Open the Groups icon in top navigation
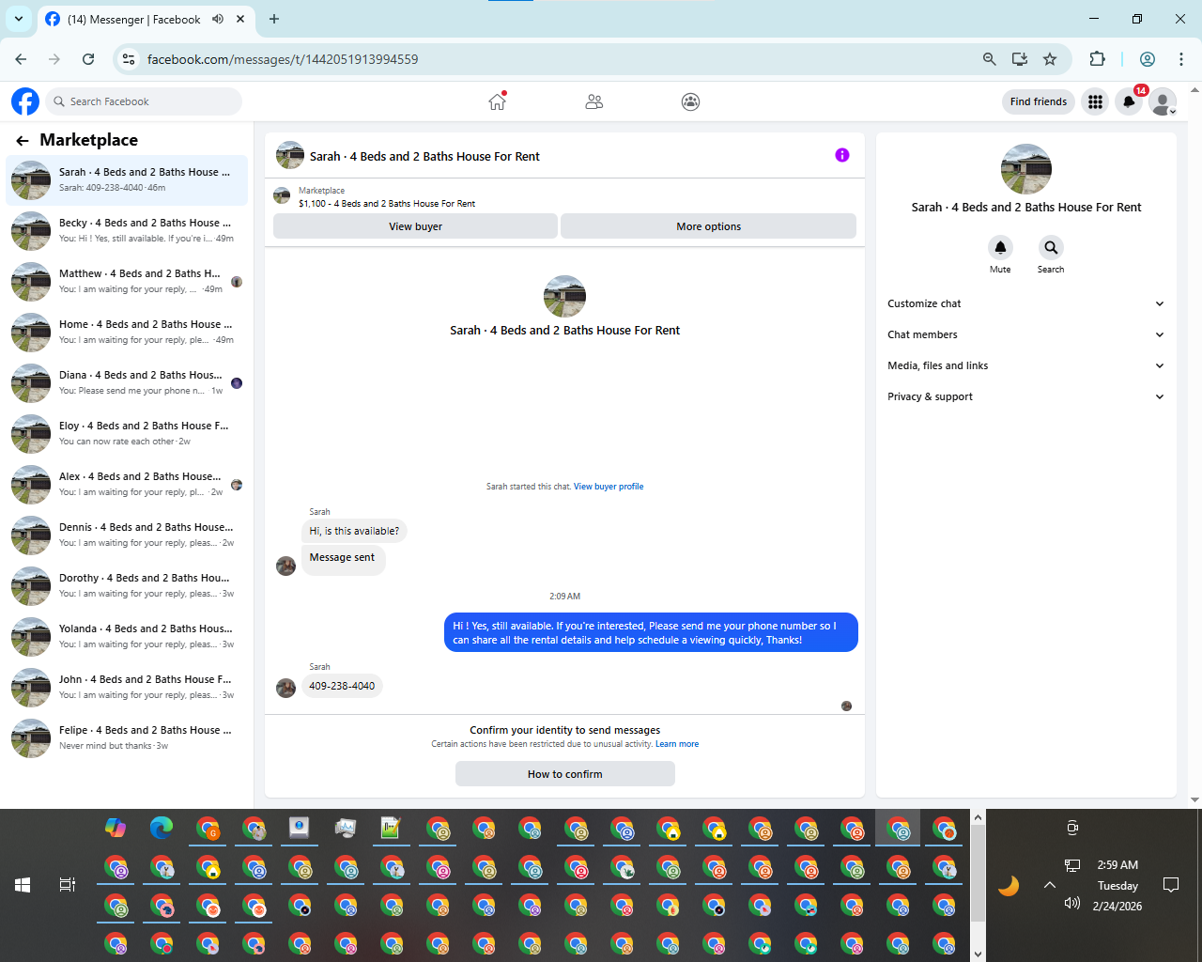Screen dimensions: 1202x962 [x=690, y=101]
